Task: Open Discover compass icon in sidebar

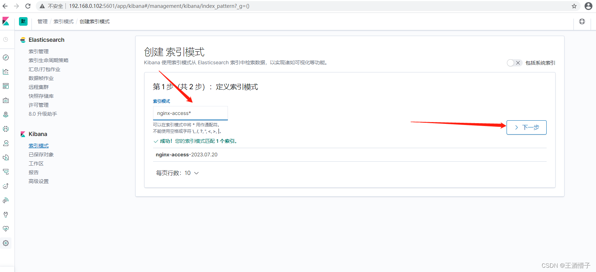Action: coord(6,57)
